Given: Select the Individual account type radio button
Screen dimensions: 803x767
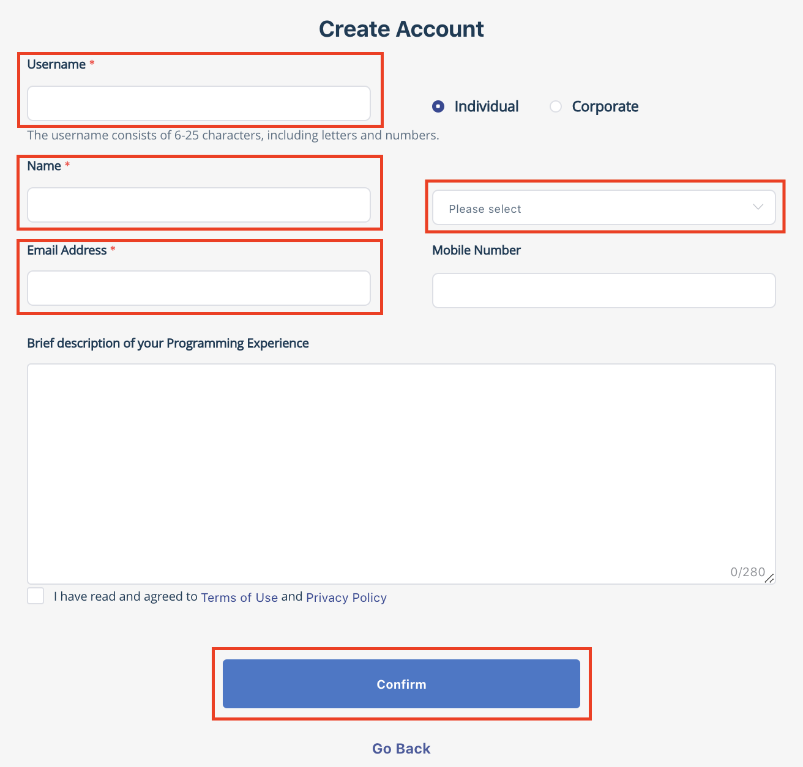Looking at the screenshot, I should point(438,106).
